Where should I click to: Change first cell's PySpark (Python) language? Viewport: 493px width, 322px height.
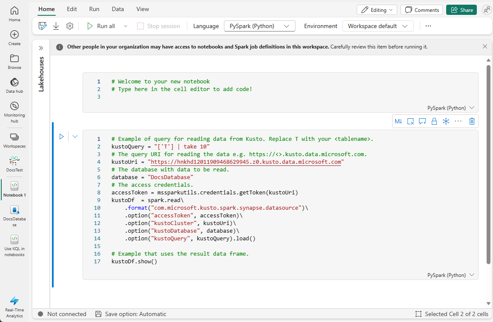tap(450, 108)
